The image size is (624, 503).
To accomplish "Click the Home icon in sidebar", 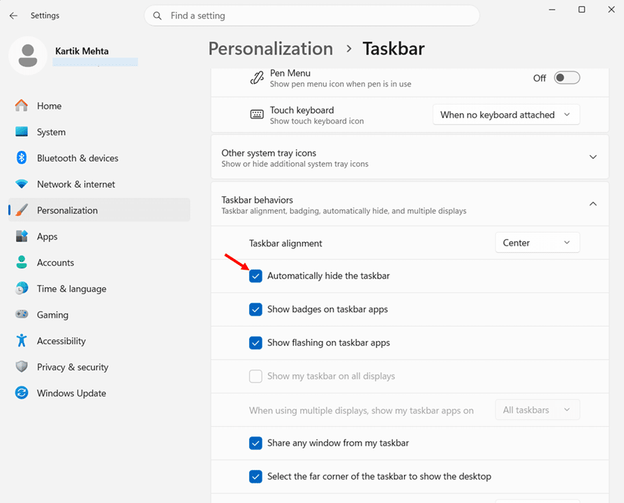I will (22, 106).
